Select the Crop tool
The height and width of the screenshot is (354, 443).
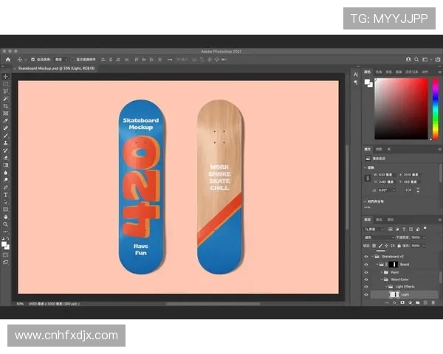(6, 105)
